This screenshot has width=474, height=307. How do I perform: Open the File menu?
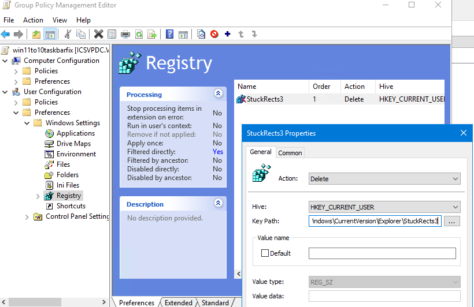click(x=9, y=20)
